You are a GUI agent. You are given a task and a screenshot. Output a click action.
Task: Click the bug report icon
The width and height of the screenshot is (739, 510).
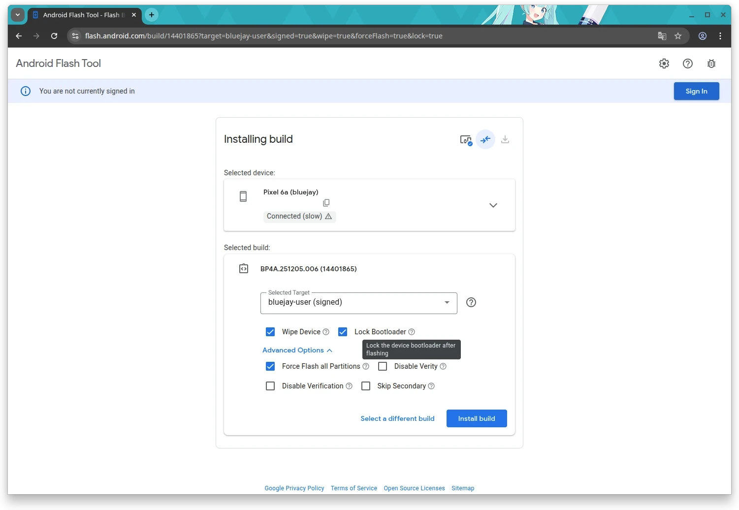[711, 64]
